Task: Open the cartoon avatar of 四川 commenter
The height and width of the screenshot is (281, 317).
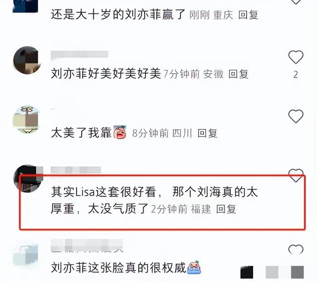Action: coord(26,119)
